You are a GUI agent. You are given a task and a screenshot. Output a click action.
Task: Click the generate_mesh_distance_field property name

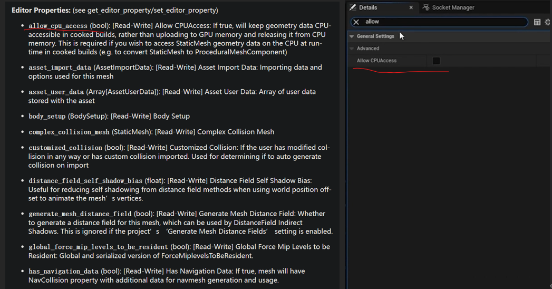coord(80,214)
